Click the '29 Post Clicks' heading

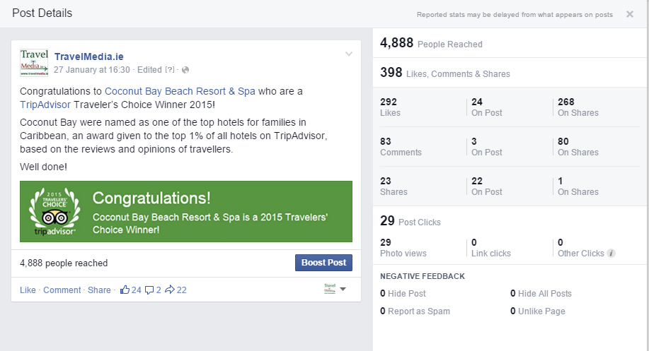[410, 221]
